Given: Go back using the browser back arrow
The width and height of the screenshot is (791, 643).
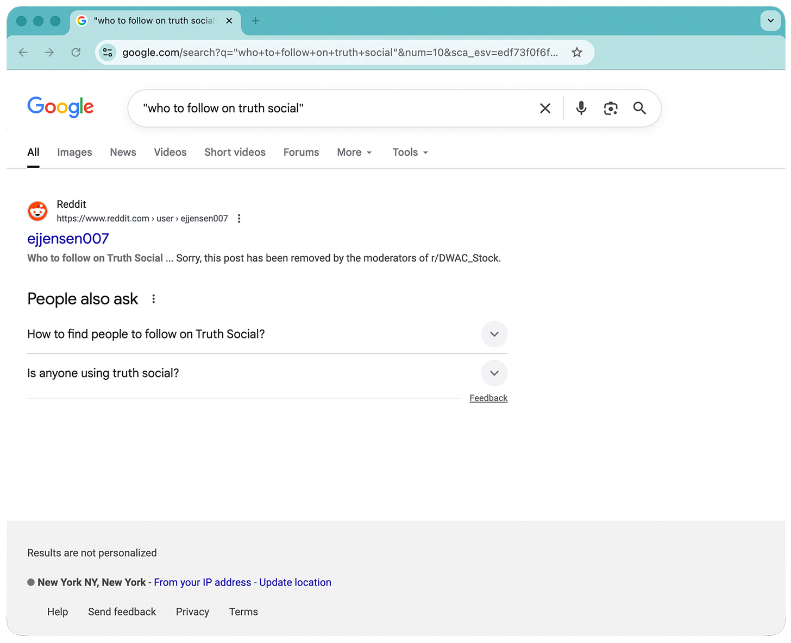Looking at the screenshot, I should click(x=23, y=52).
